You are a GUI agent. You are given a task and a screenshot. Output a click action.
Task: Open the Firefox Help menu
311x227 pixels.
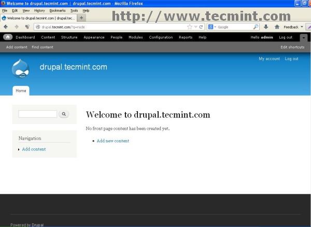86,10
